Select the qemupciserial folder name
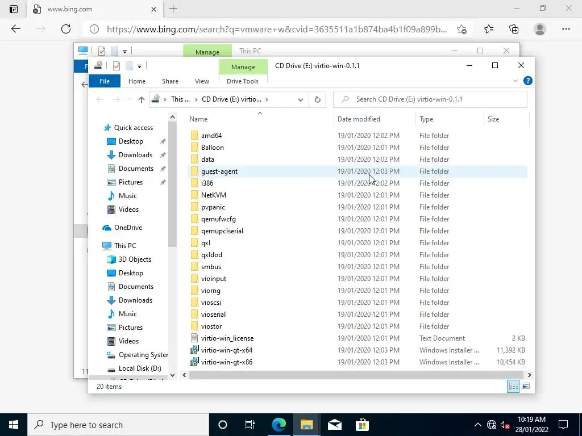Image resolution: width=582 pixels, height=436 pixels. tap(222, 231)
